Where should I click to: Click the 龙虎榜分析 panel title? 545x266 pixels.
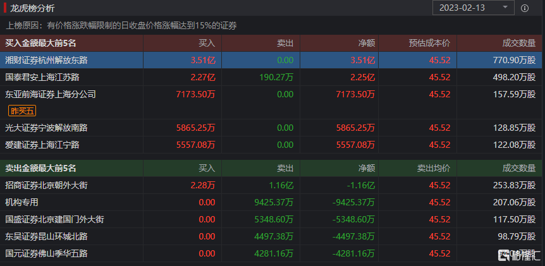point(32,8)
